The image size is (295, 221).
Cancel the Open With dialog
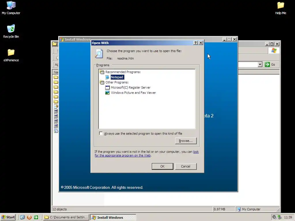click(186, 166)
